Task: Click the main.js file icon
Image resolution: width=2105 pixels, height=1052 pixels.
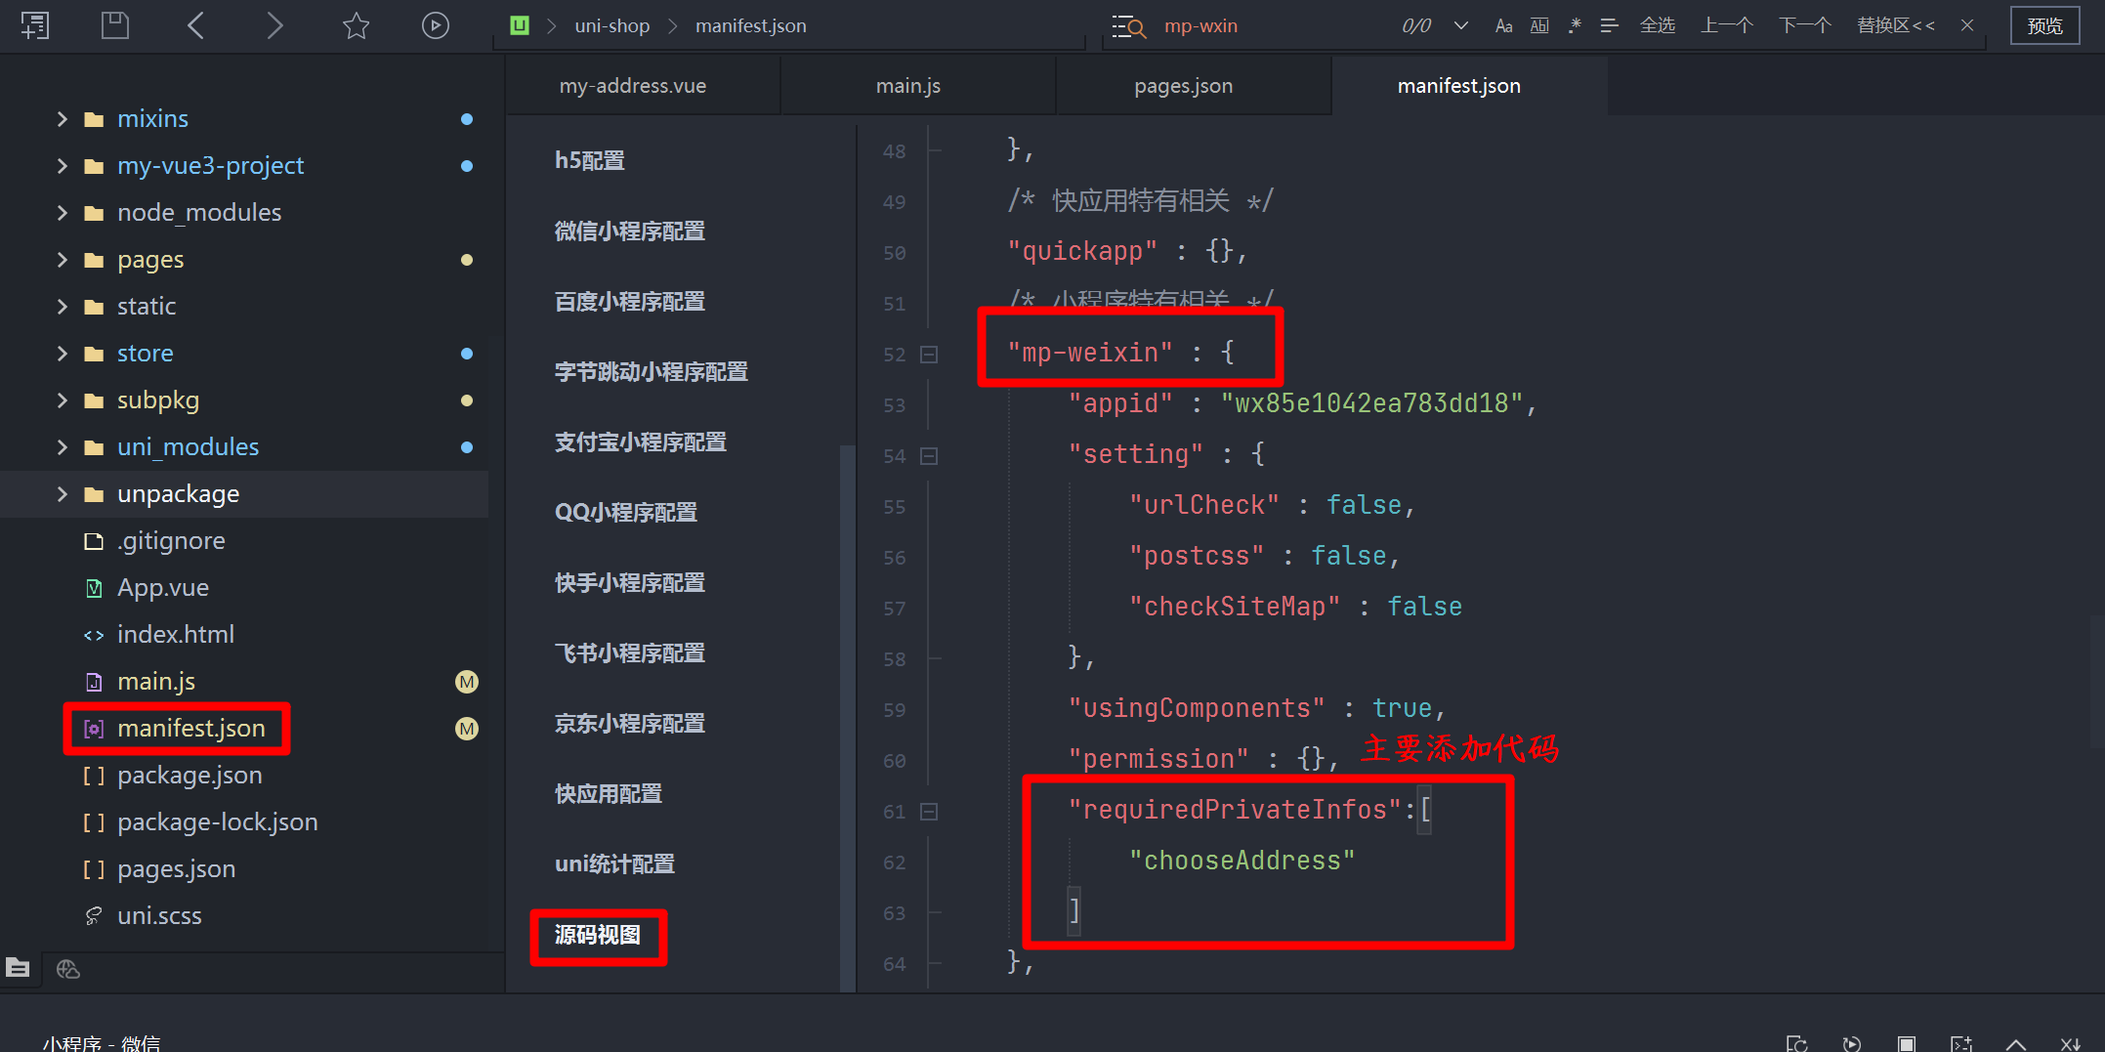Action: tap(94, 682)
